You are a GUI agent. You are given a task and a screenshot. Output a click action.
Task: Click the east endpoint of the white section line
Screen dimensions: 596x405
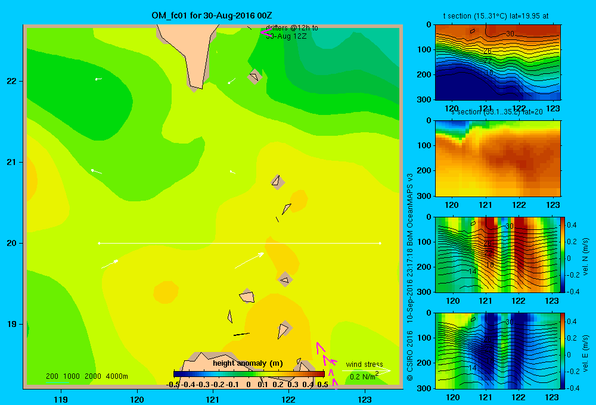pyautogui.click(x=380, y=243)
